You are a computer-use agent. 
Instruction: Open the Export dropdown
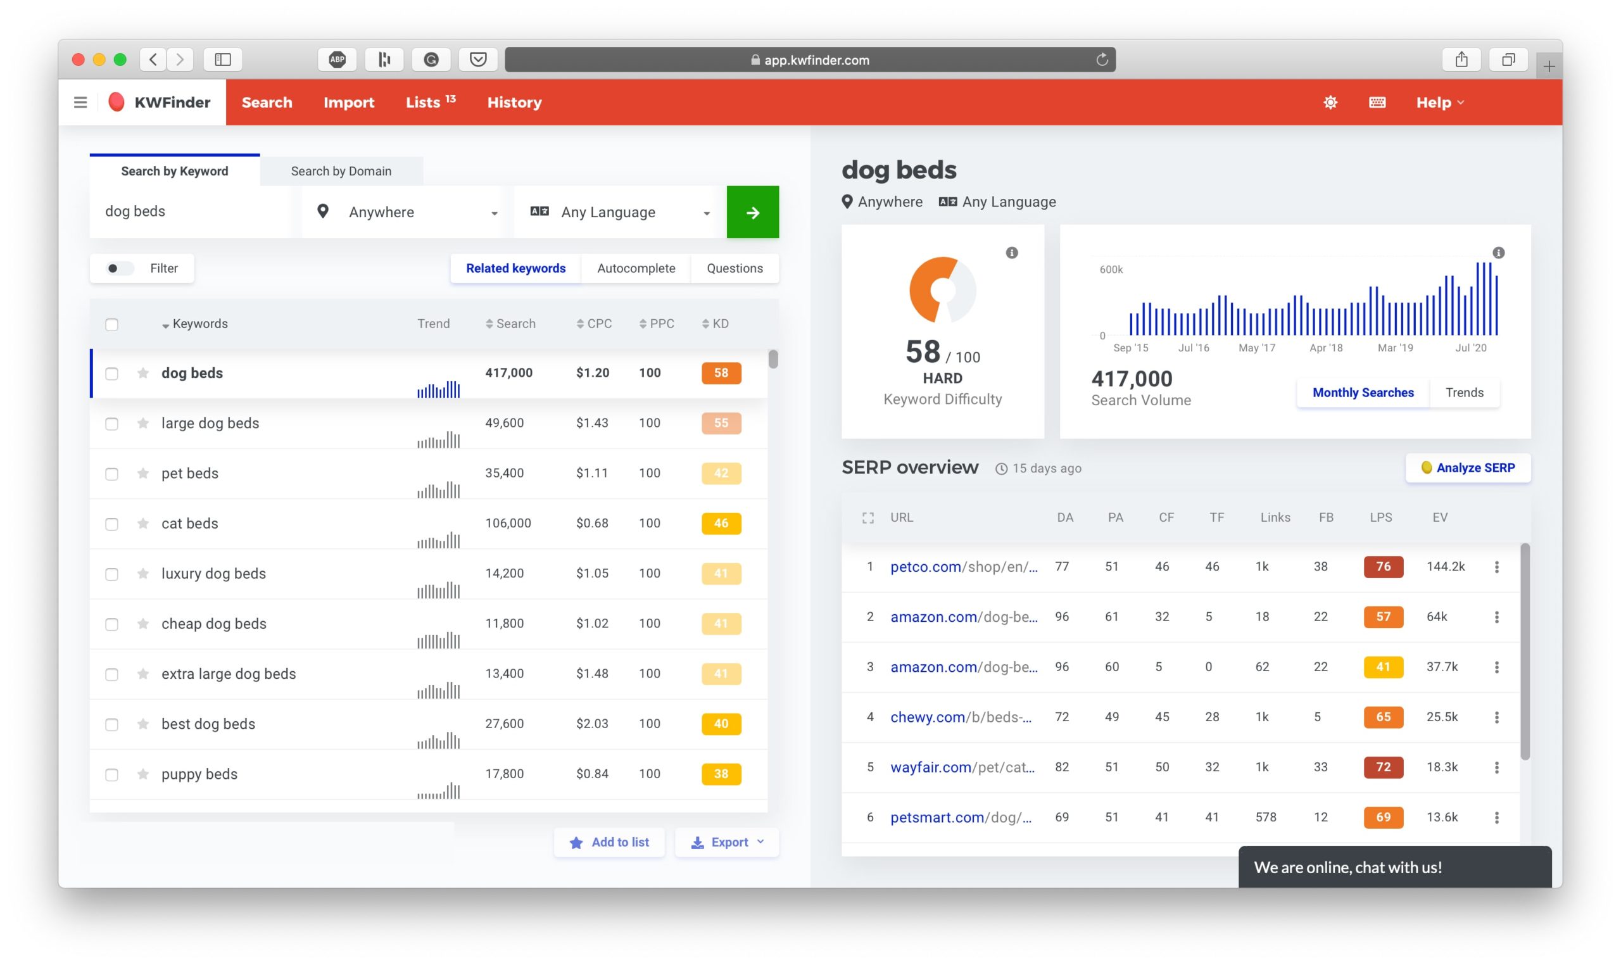[726, 842]
